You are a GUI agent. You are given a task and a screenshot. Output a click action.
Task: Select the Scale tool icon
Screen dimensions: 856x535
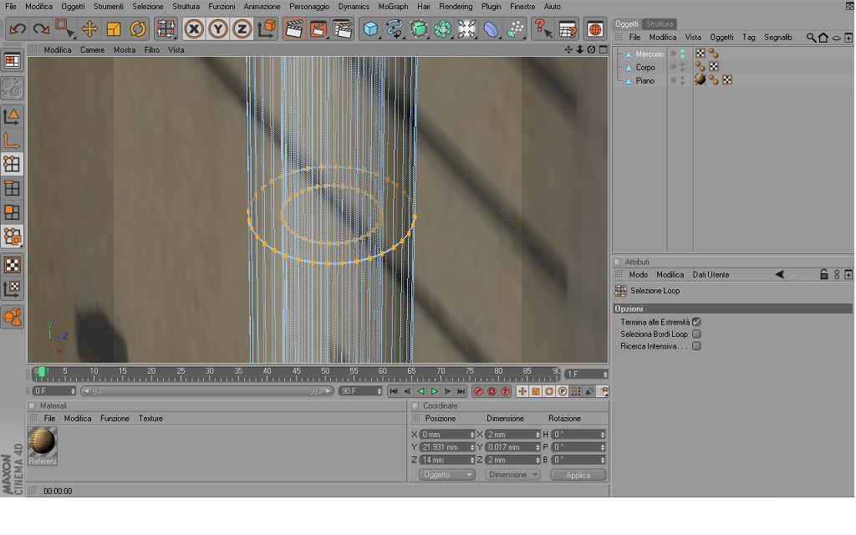pos(114,29)
